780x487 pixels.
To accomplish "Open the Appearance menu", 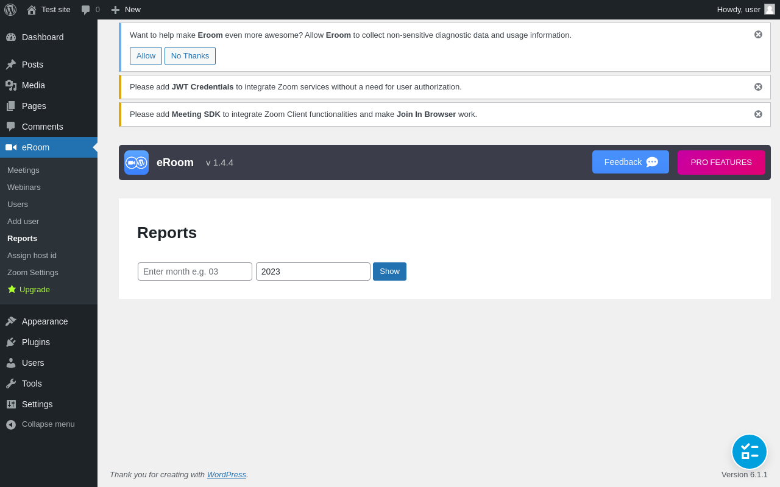I will click(49, 321).
